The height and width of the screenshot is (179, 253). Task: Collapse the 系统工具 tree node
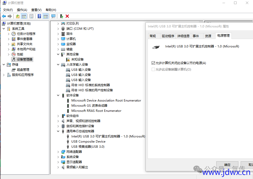tap(4, 29)
